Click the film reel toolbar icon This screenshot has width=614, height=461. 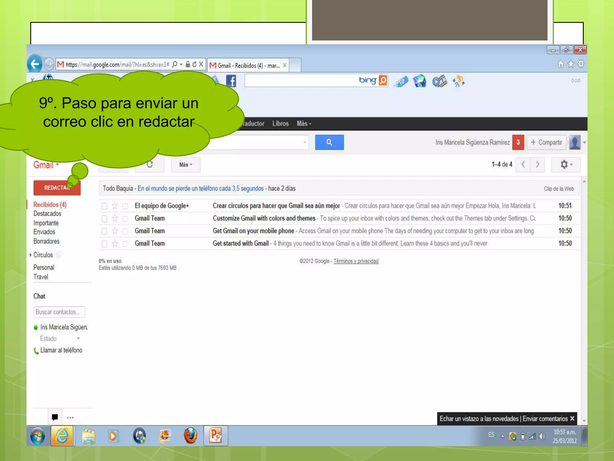pos(440,81)
